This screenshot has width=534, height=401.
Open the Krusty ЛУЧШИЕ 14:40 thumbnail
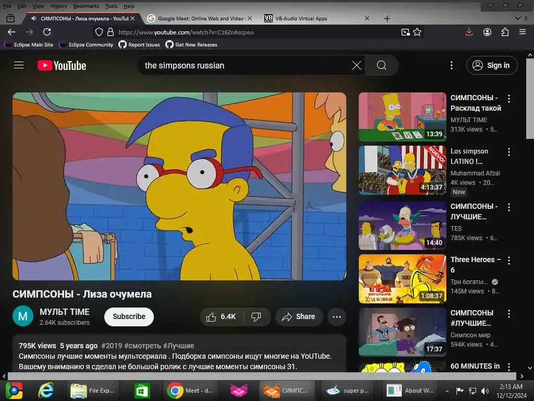(402, 226)
